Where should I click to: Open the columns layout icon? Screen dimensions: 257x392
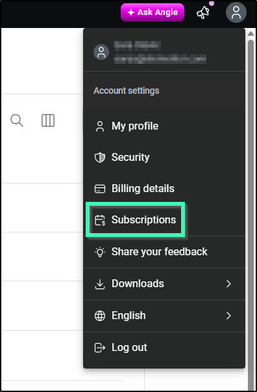48,120
